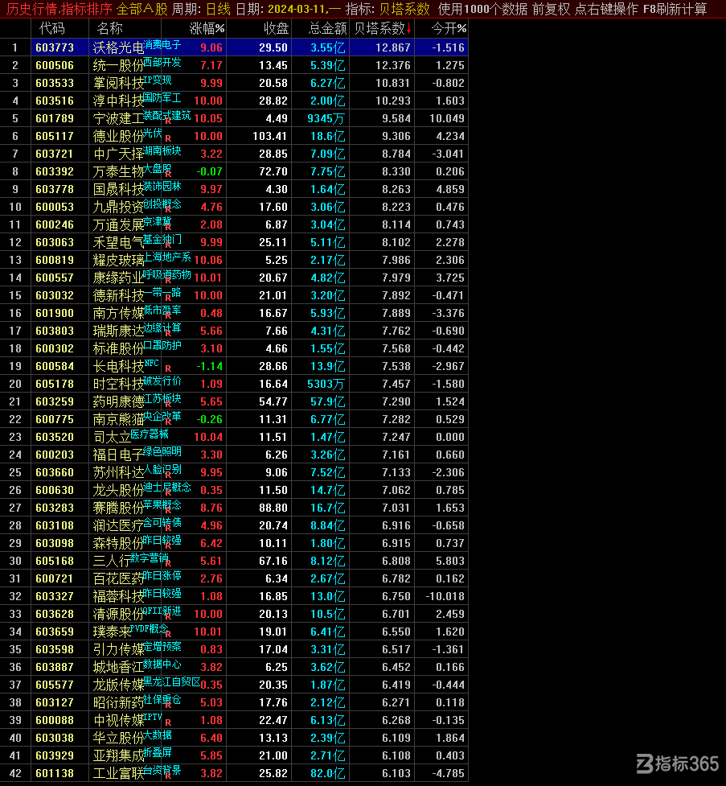The image size is (726, 786).
Task: Select row number 42
Action: (x=15, y=773)
